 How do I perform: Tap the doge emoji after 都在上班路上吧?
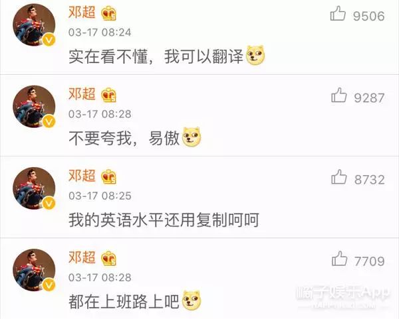pos(192,300)
